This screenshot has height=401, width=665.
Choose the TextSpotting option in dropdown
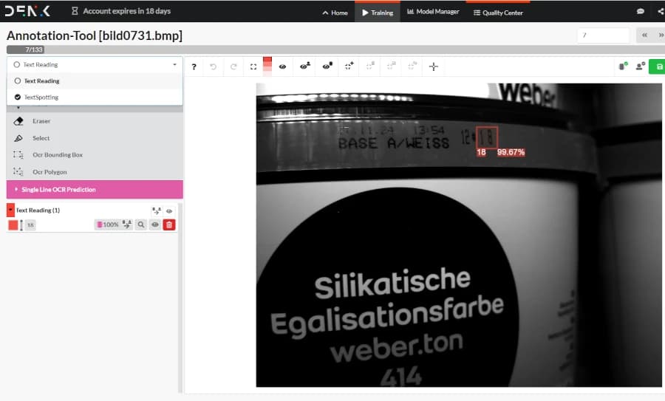coord(41,97)
